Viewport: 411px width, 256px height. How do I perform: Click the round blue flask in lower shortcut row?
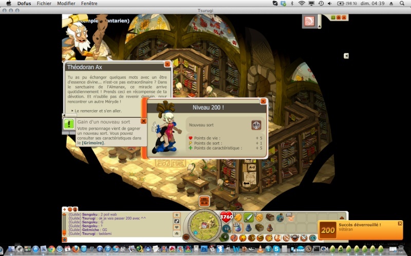[x=249, y=228]
